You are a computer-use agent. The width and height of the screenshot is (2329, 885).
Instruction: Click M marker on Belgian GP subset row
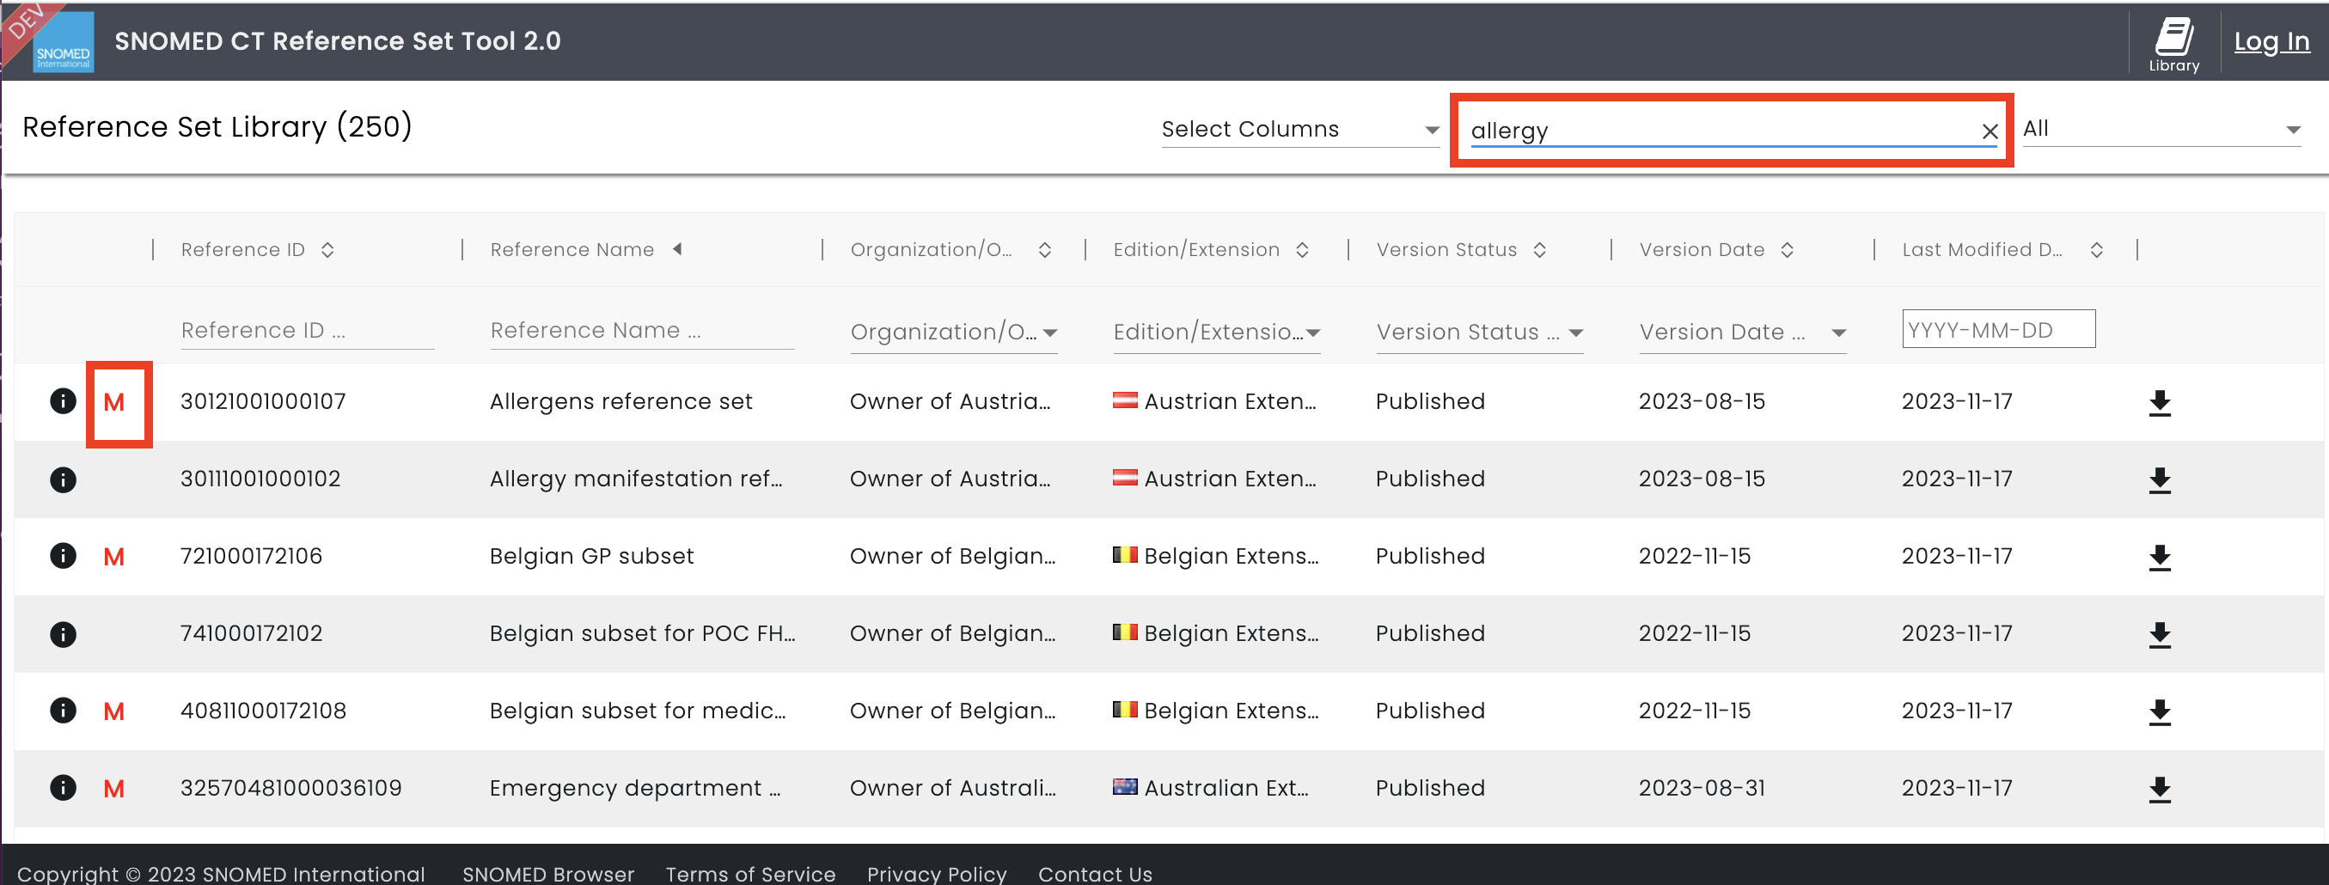(x=114, y=557)
